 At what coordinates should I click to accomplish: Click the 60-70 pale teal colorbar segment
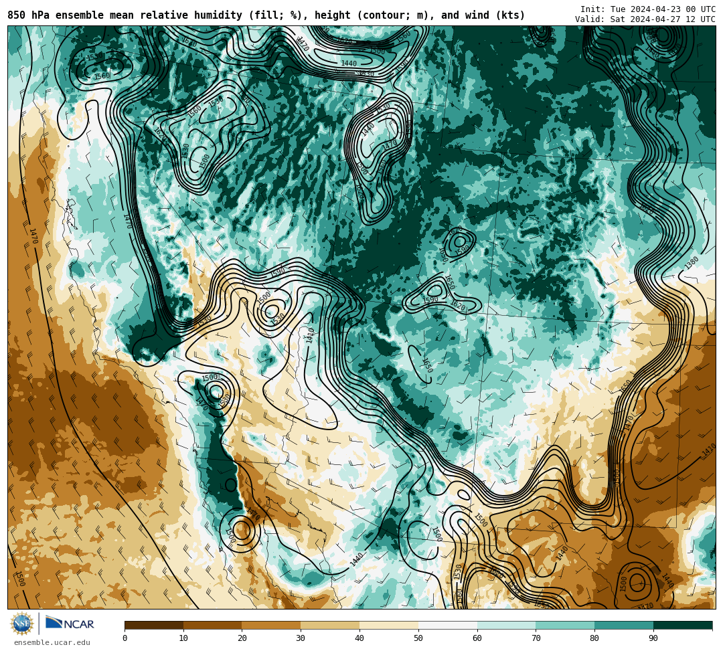[x=506, y=625]
